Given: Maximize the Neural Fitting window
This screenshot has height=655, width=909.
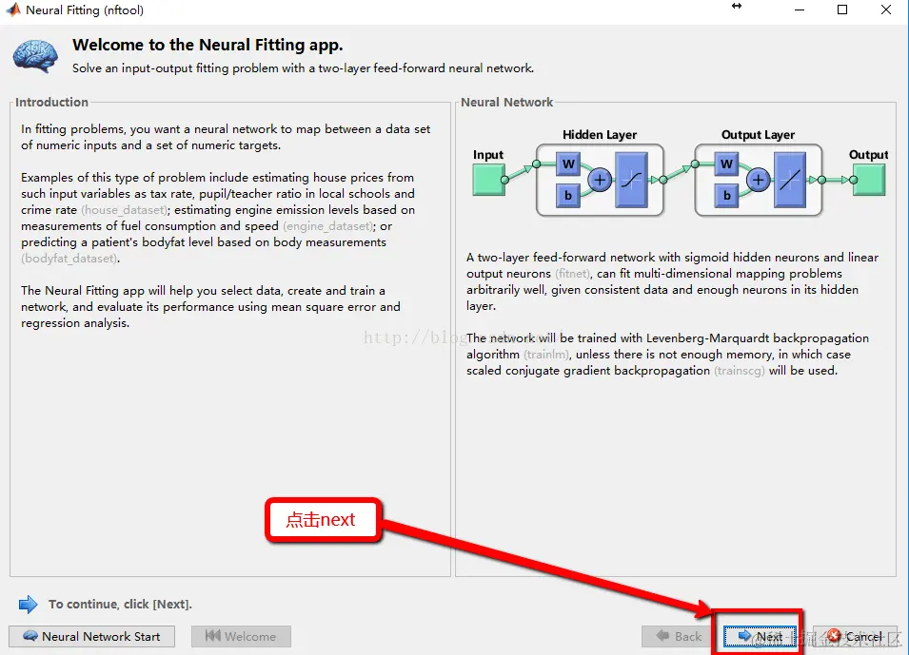Looking at the screenshot, I should pyautogui.click(x=842, y=10).
